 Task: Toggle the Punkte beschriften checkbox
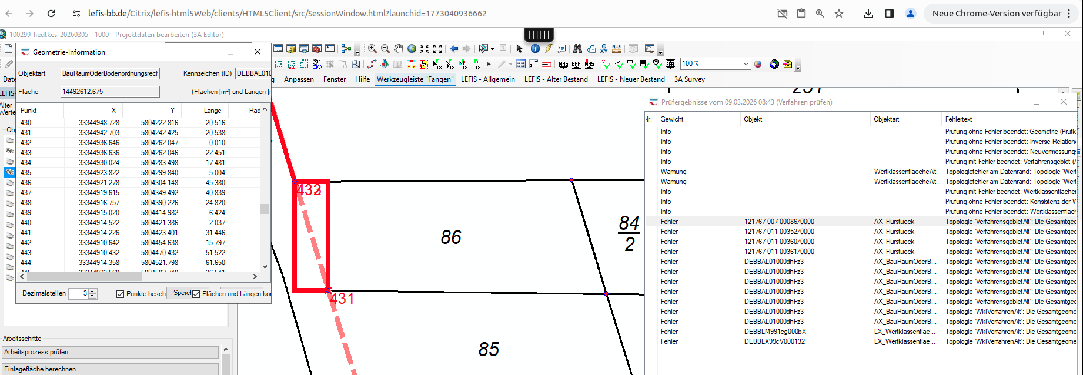click(121, 294)
